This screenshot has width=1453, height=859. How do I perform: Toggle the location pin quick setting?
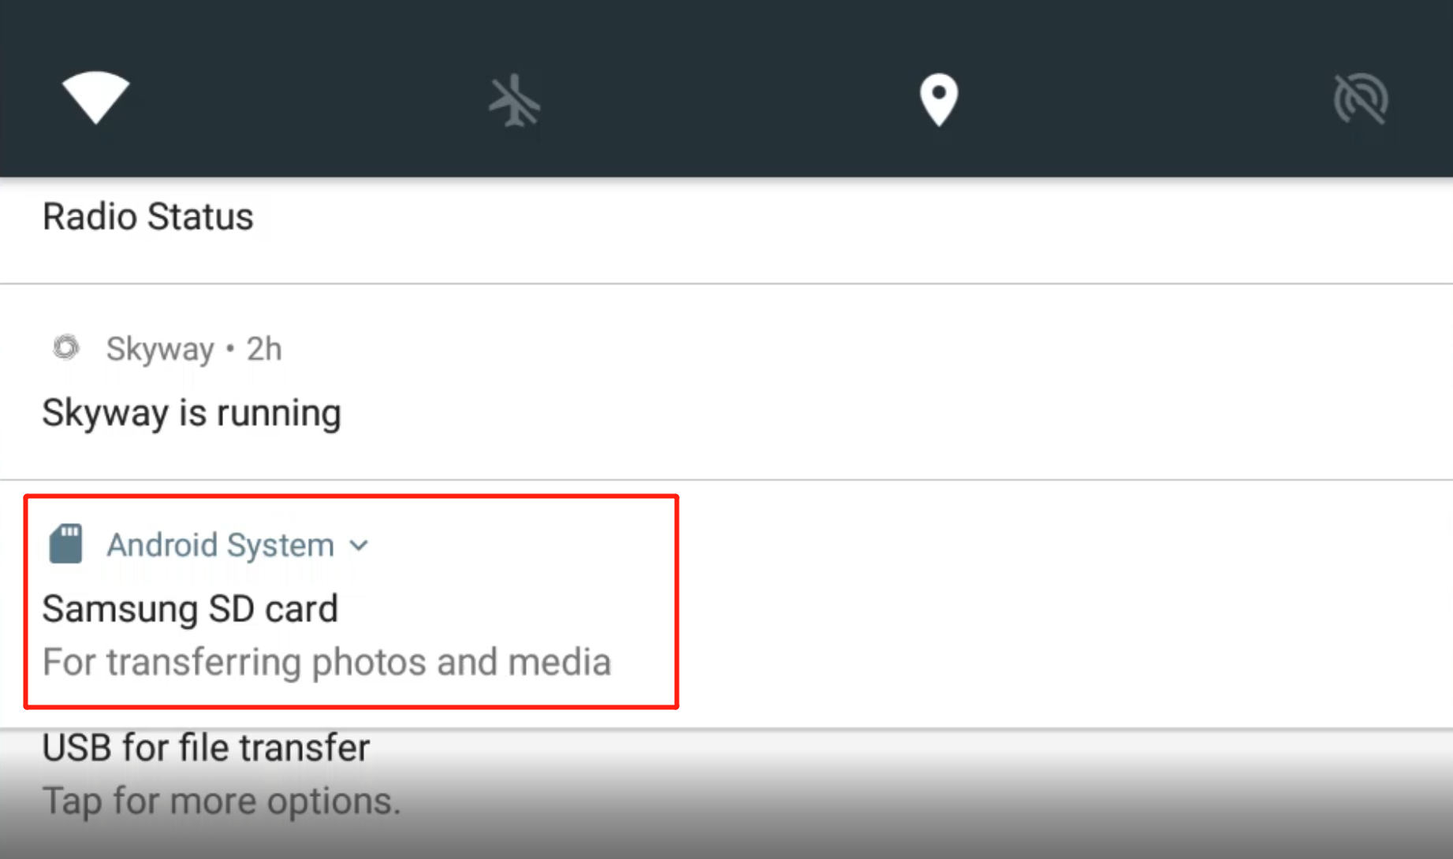(x=938, y=99)
